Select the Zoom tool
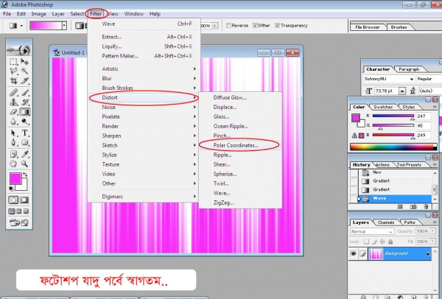 point(25,163)
